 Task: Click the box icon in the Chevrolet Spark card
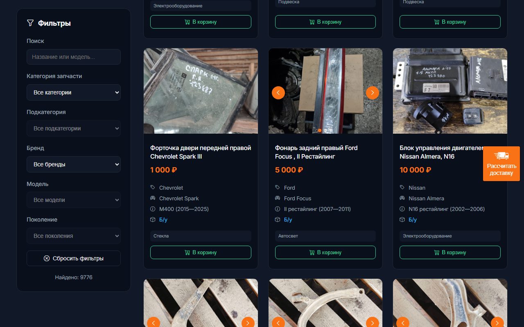pyautogui.click(x=153, y=219)
